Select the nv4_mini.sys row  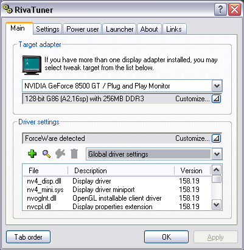[x=117, y=190]
